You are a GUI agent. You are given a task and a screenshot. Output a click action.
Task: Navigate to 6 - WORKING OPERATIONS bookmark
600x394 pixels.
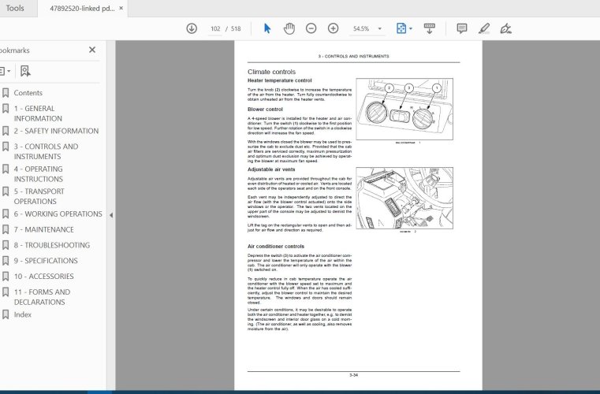click(x=58, y=214)
